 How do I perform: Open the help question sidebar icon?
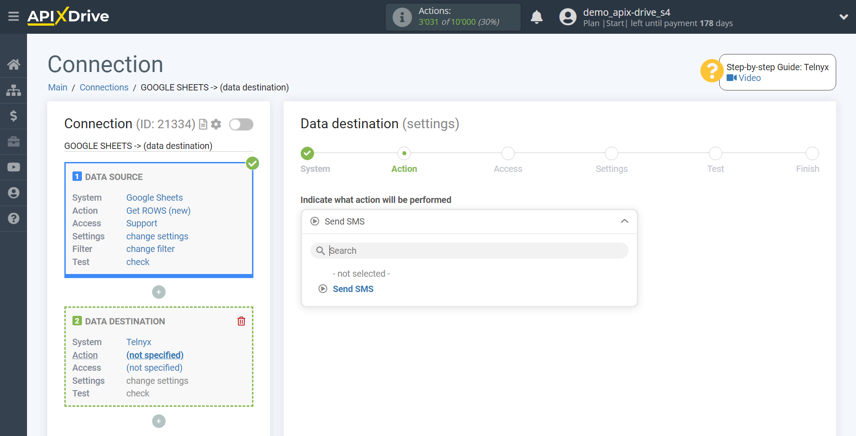[x=14, y=218]
